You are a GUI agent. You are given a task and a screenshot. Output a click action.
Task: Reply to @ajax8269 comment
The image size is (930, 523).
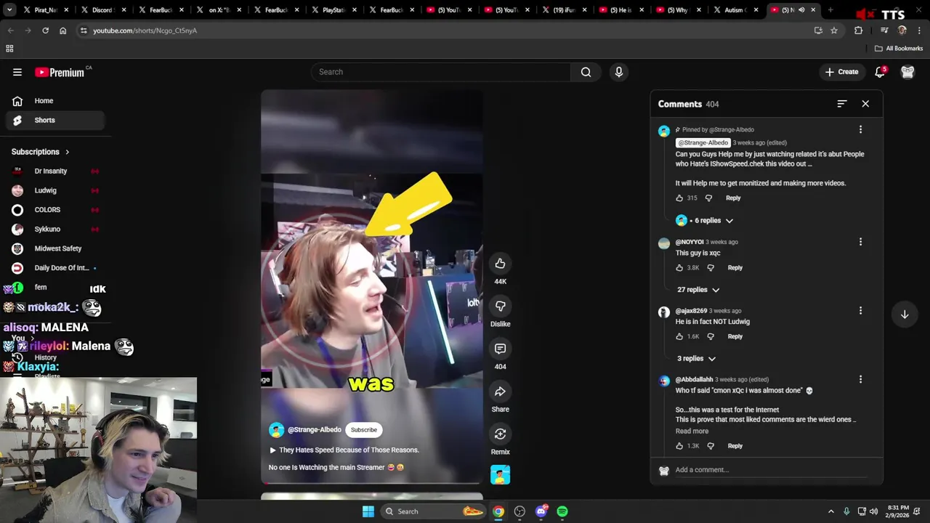pos(735,336)
